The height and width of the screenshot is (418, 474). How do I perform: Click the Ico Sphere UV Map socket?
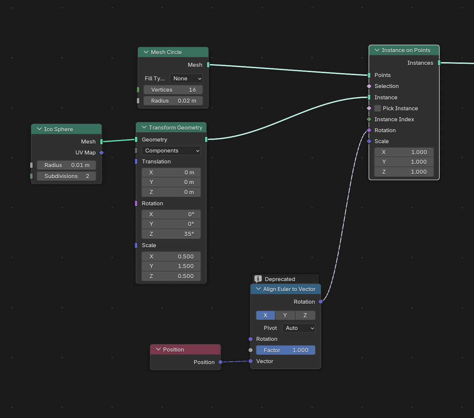click(x=102, y=153)
